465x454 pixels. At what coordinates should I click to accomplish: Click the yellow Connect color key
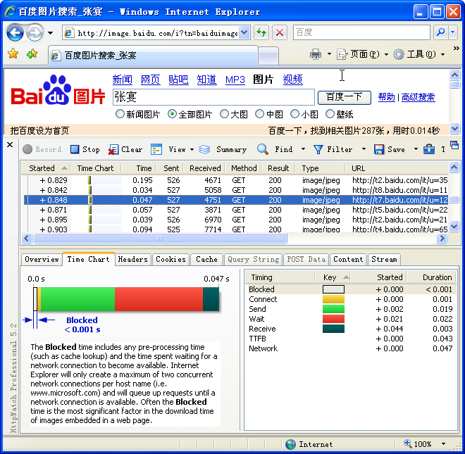coord(333,299)
